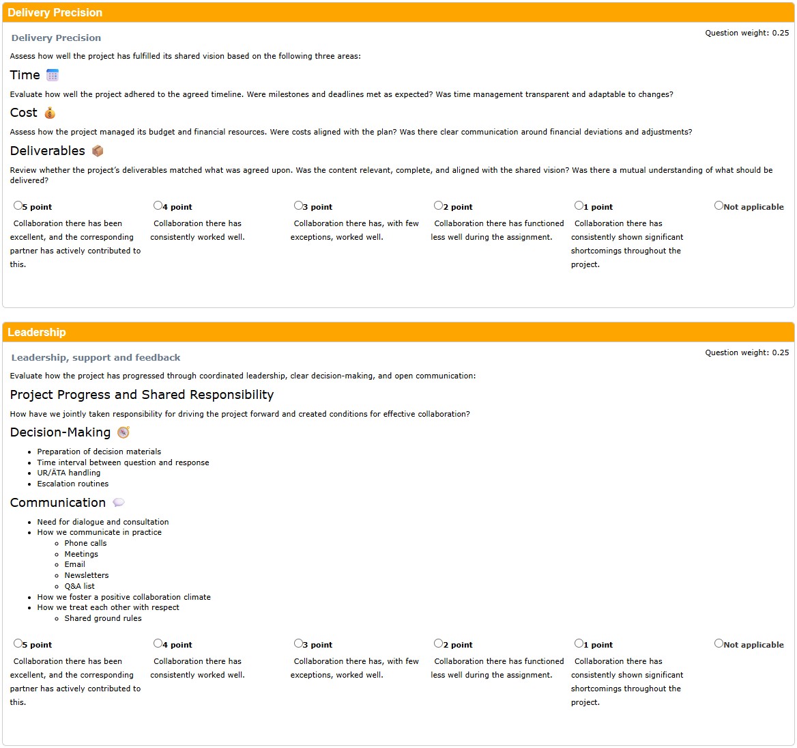Image resolution: width=797 pixels, height=748 pixels.
Task: Click the money bag icon beside Cost
Action: pyautogui.click(x=50, y=113)
